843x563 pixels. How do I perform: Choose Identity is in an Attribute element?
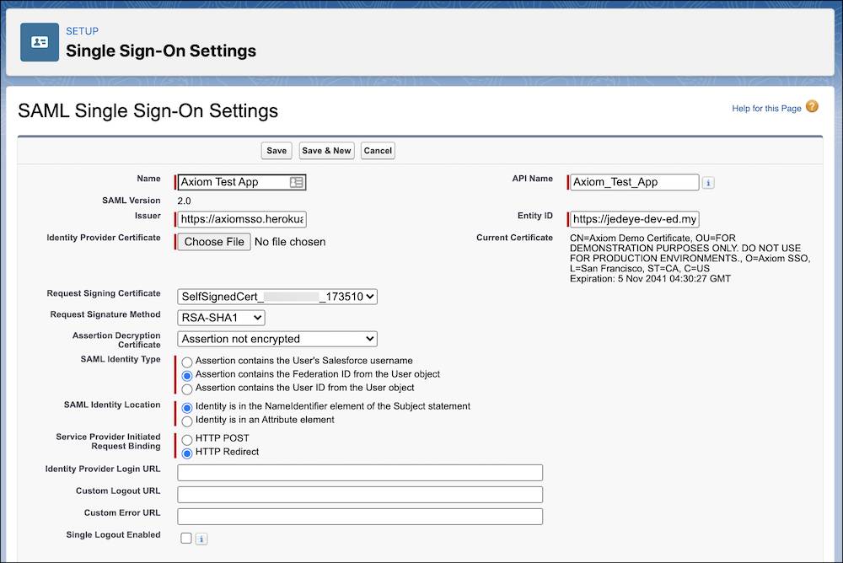coord(187,421)
